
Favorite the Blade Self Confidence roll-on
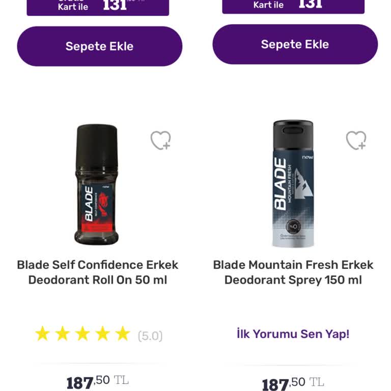[x=160, y=141]
